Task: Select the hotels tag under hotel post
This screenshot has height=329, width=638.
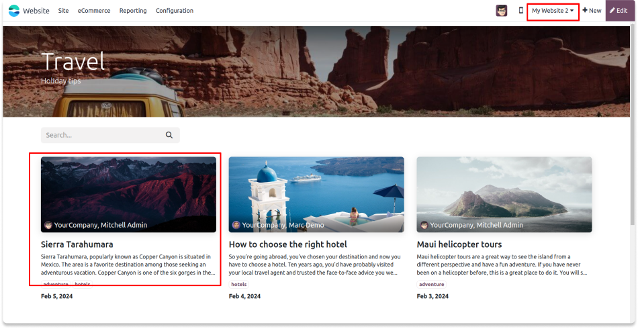Action: [x=238, y=284]
